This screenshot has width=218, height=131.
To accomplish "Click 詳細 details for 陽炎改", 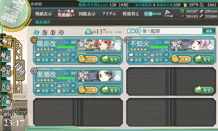I will tap(88, 59).
